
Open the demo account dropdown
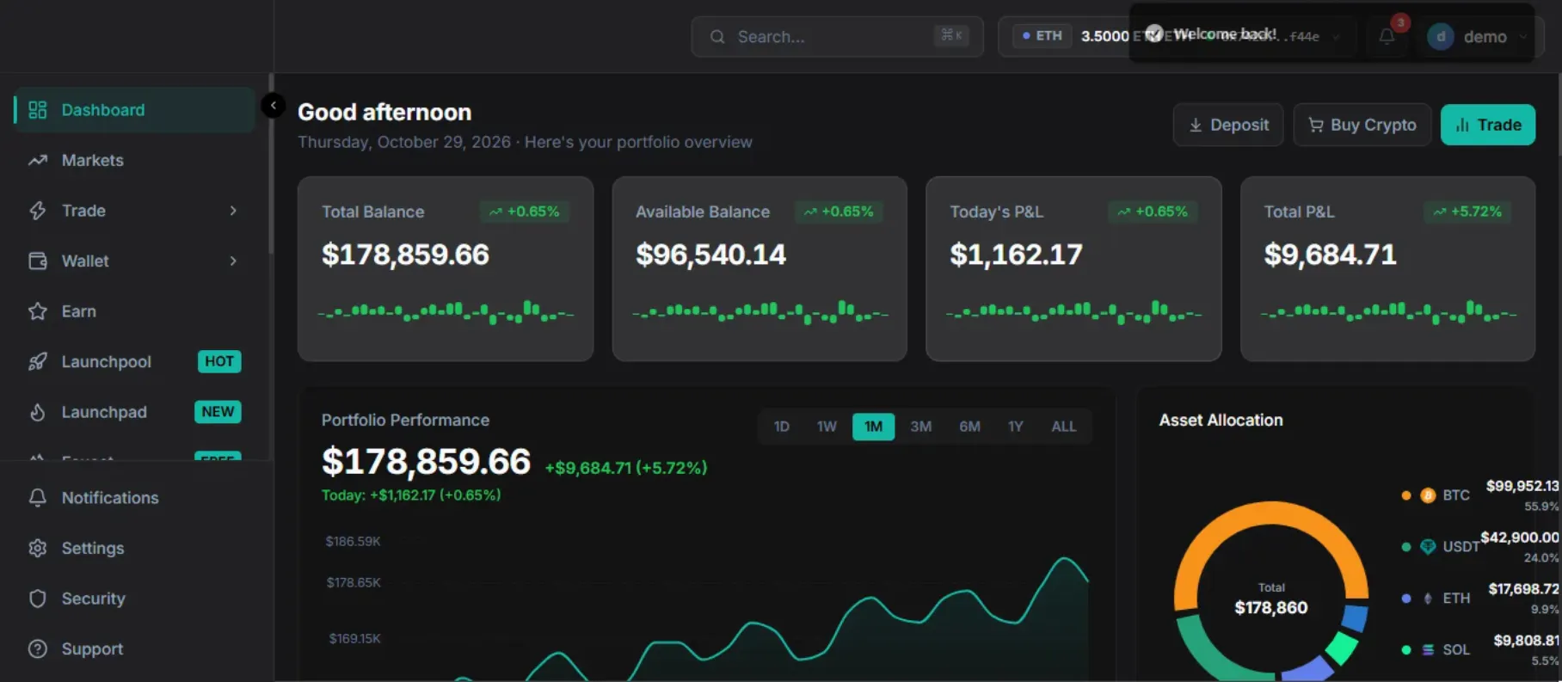1478,36
